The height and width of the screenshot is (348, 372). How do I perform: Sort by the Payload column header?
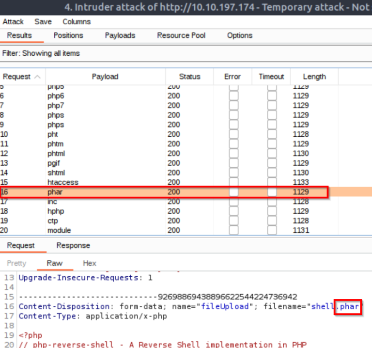105,77
